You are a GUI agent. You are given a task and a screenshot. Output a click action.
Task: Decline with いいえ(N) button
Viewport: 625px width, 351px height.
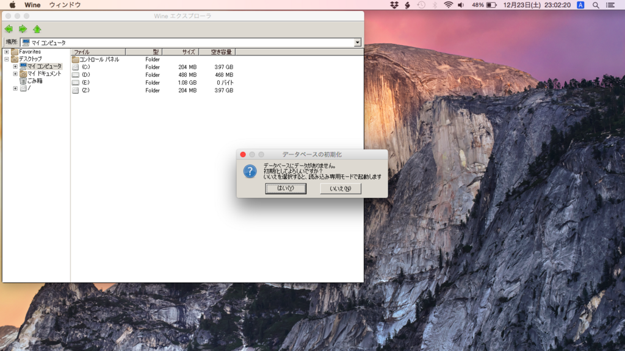341,189
